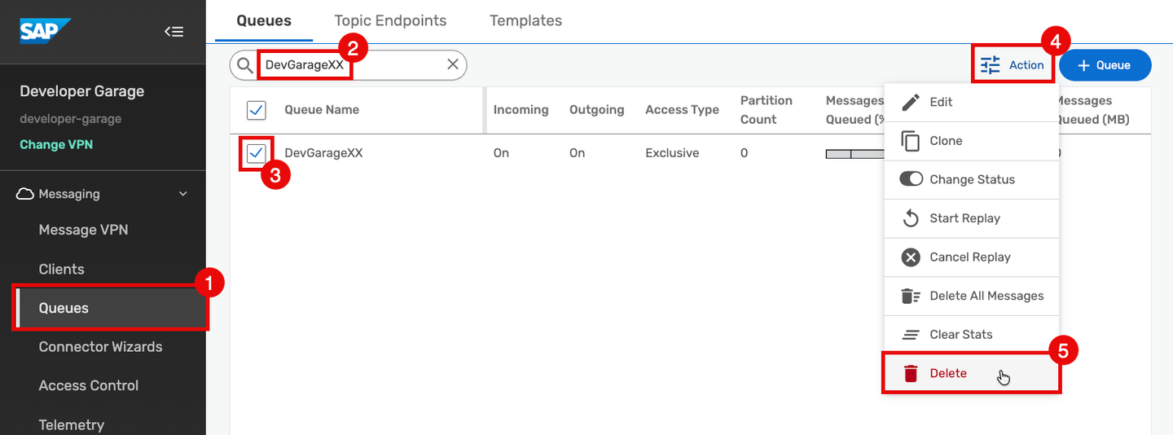Click the Outgoing On cell for DevGarageXX

point(577,152)
